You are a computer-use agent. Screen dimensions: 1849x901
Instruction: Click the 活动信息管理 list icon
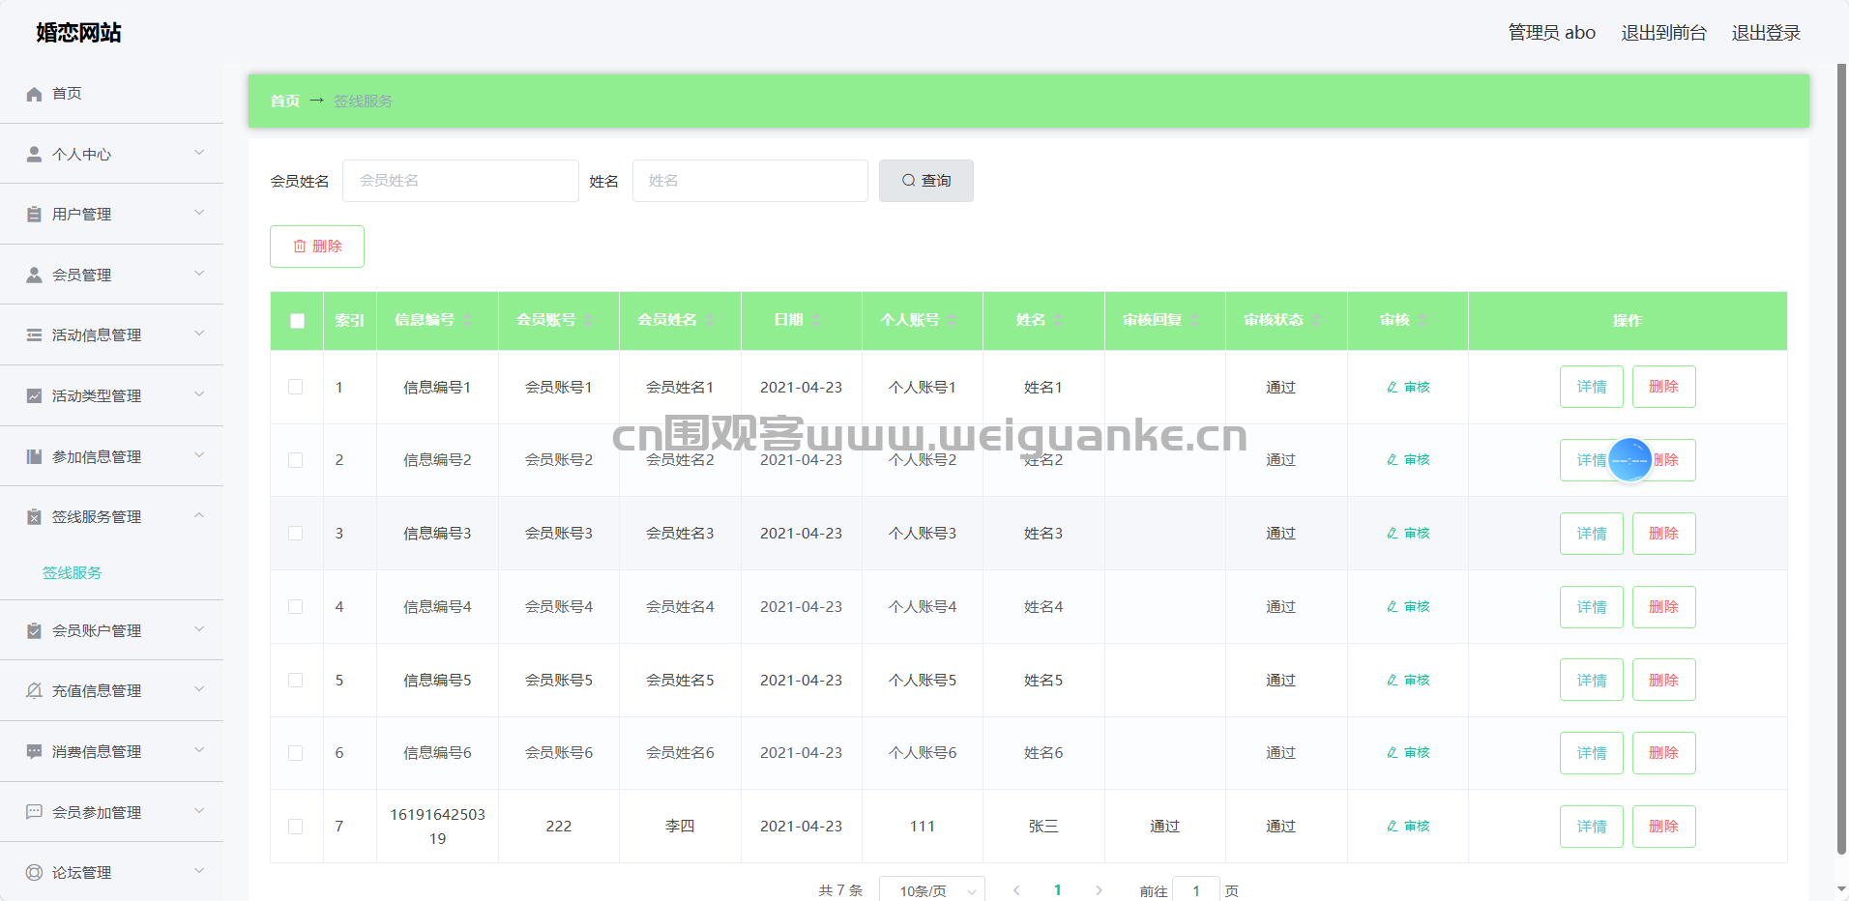34,334
